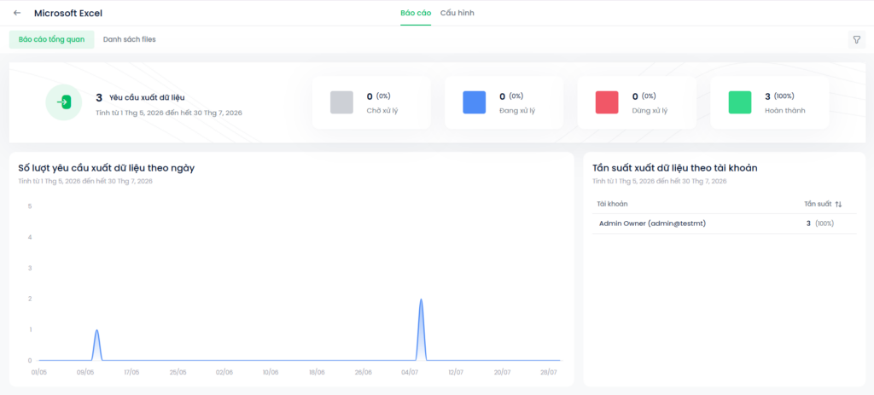Select Báo cáo tổng quan tab
874x395 pixels.
51,39
